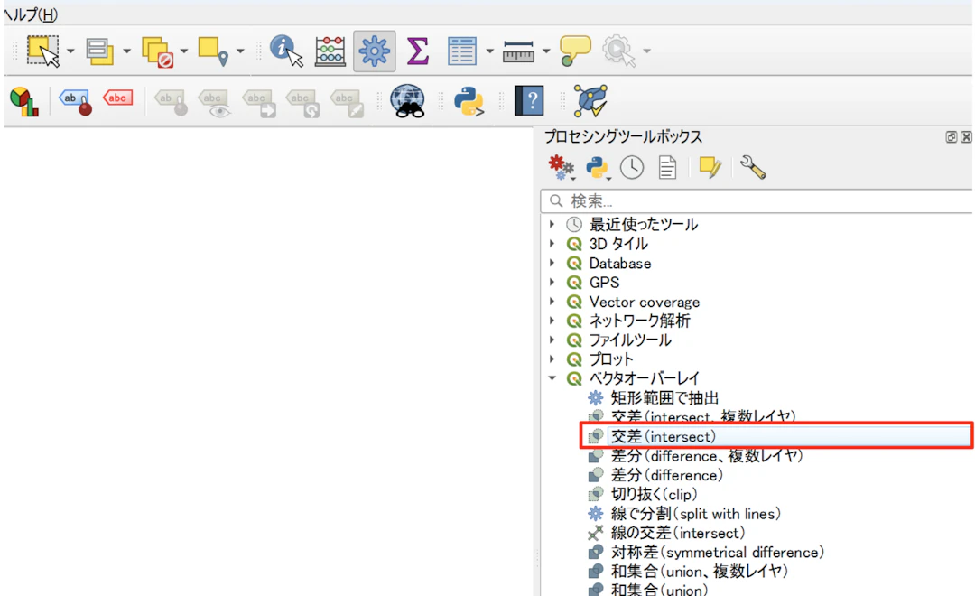Open the field calculator icon
975x596 pixels.
(330, 51)
